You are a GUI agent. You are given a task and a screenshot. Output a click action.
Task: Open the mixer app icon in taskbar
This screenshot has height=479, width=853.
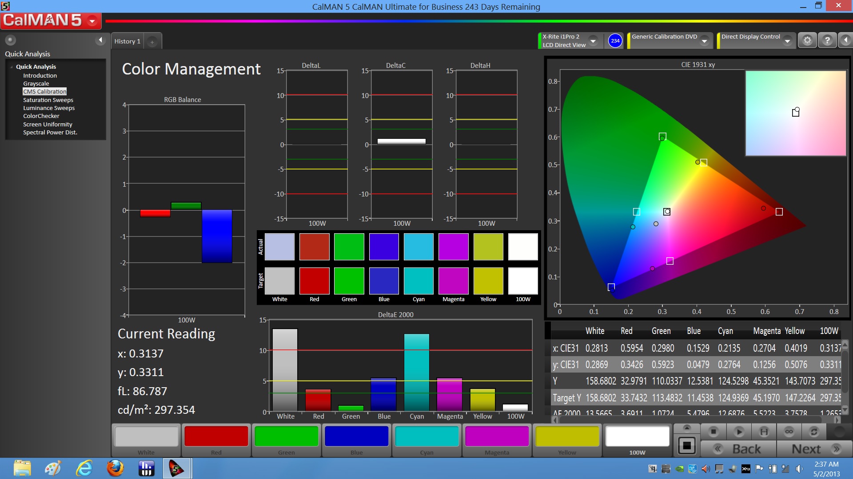point(146,468)
